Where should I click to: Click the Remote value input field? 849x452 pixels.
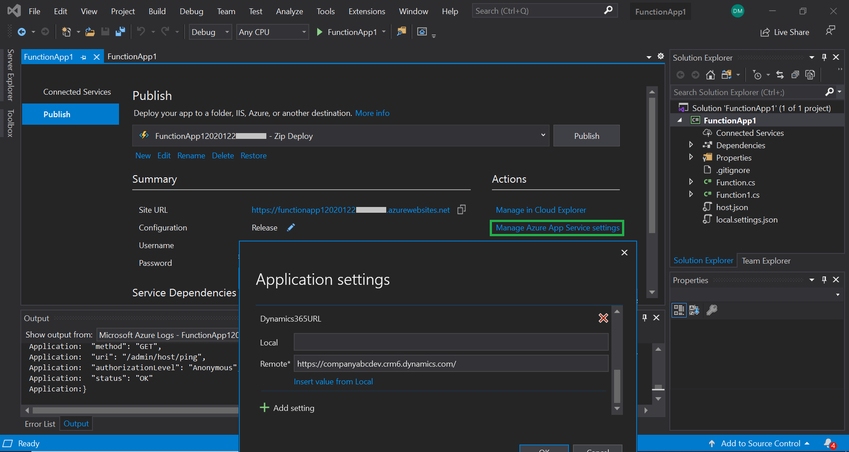tap(451, 364)
